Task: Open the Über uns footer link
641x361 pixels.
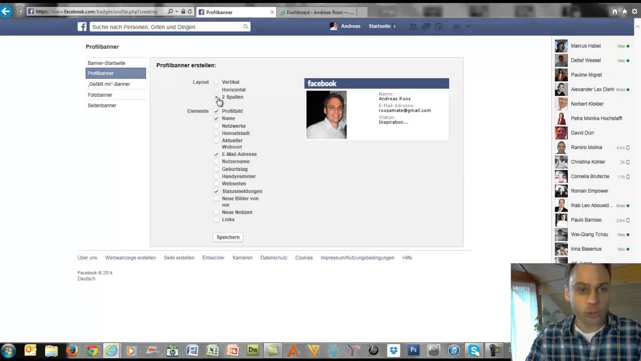Action: point(87,258)
